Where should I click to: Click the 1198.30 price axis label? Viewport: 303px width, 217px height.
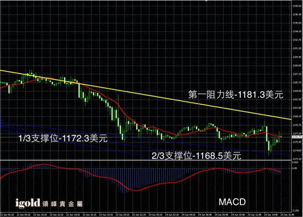coord(297,6)
